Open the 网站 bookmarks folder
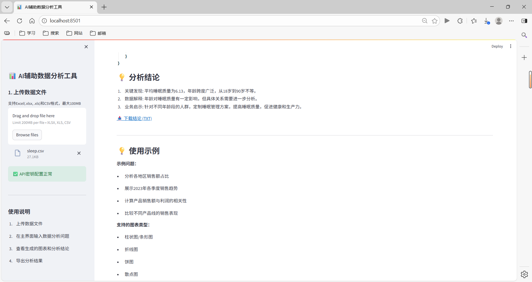 click(x=75, y=33)
